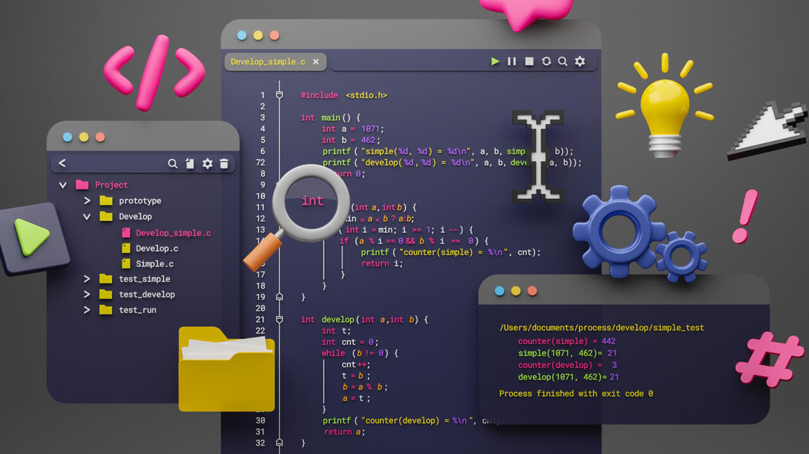Click the green Run button in editor toolbar
Image resolution: width=809 pixels, height=454 pixels.
point(496,61)
